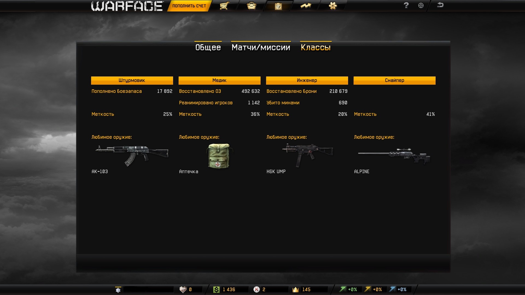The image size is (525, 295).
Task: Click the Восстановлено брони stat label
Action: point(291,91)
